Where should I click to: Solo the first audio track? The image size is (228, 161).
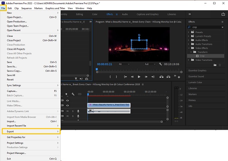(x=73, y=111)
